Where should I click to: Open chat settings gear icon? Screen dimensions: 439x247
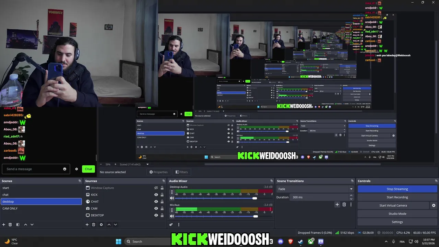click(x=76, y=169)
